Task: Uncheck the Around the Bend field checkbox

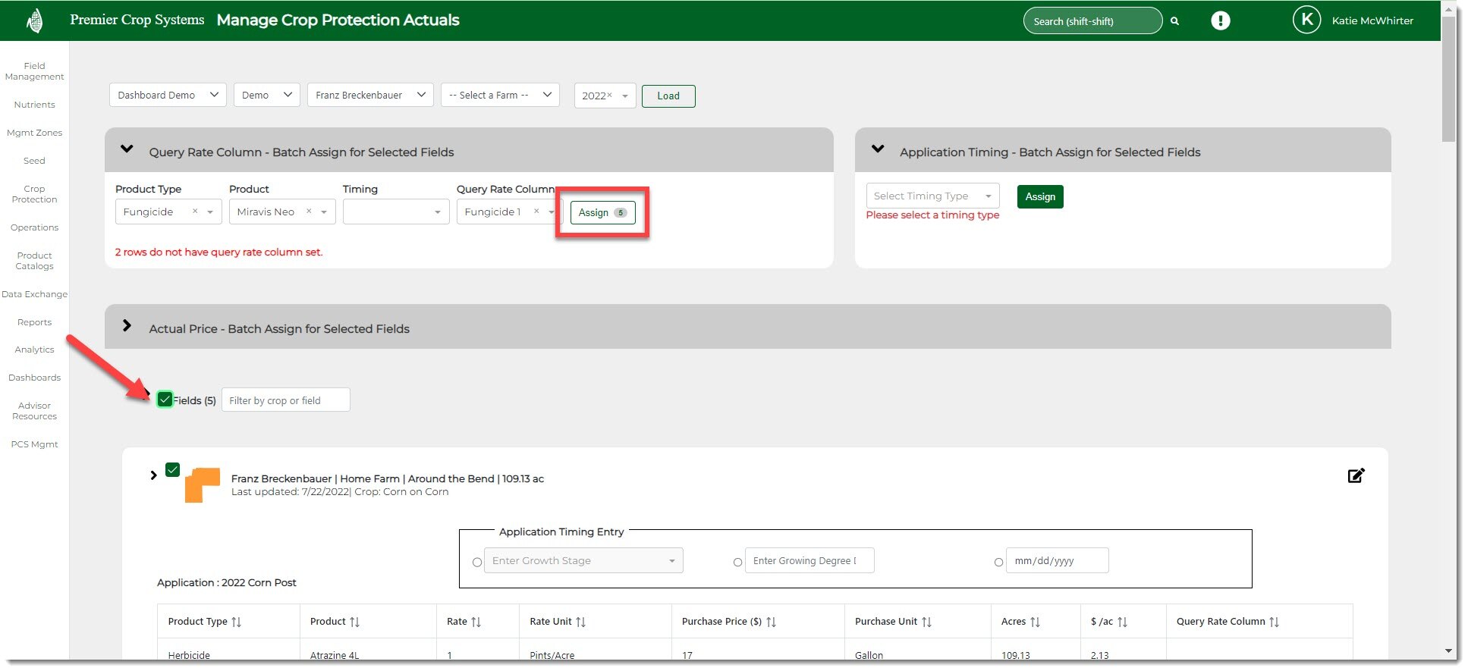Action: click(173, 470)
